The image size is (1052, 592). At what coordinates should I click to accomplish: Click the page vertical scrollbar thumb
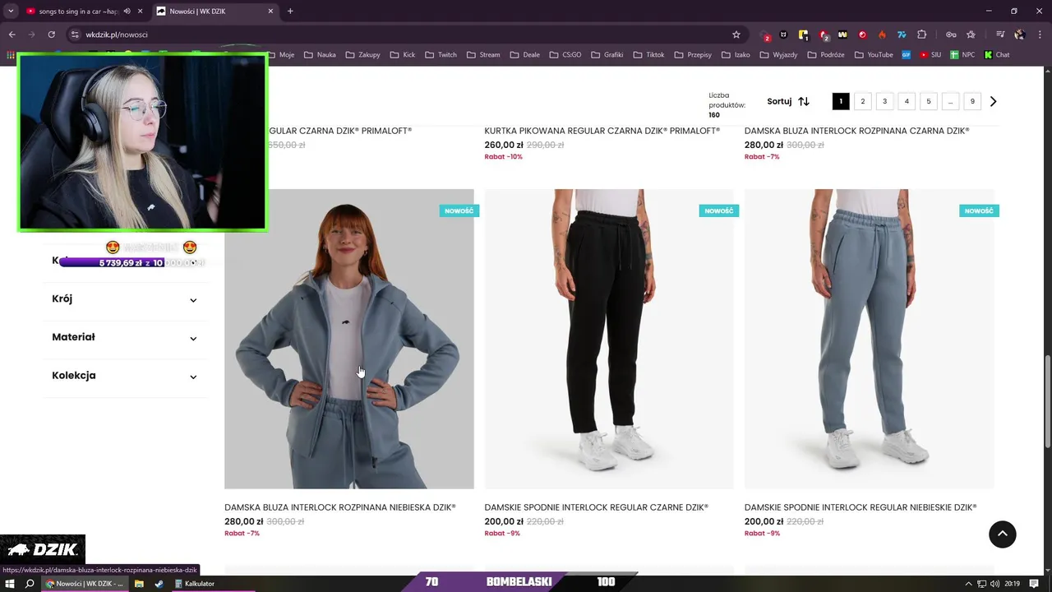coord(1047,401)
